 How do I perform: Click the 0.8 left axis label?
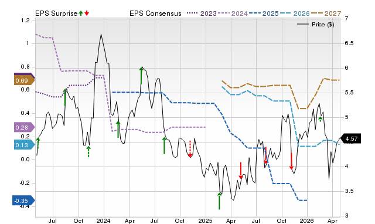click(x=25, y=66)
